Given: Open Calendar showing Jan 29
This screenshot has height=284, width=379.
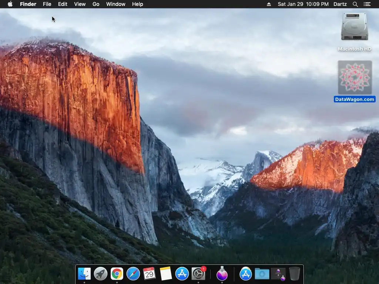Looking at the screenshot, I should [x=149, y=274].
